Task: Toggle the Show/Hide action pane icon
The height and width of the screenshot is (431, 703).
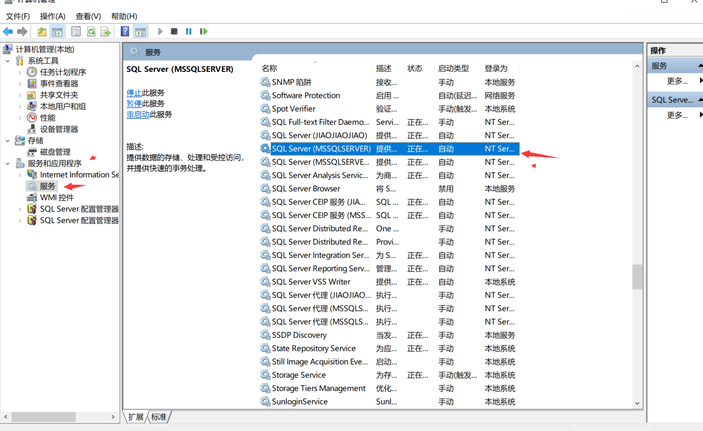Action: (140, 31)
